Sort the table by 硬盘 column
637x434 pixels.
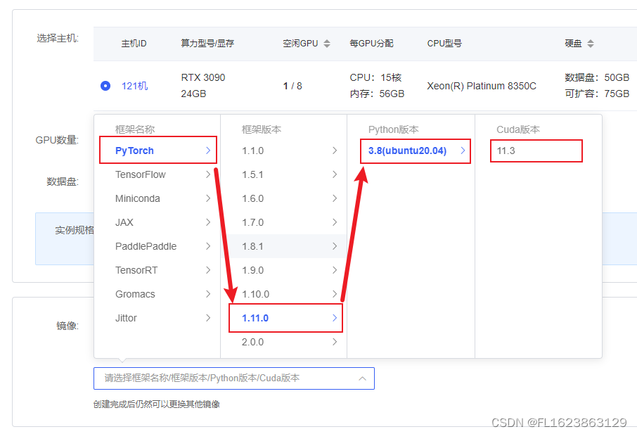point(590,43)
